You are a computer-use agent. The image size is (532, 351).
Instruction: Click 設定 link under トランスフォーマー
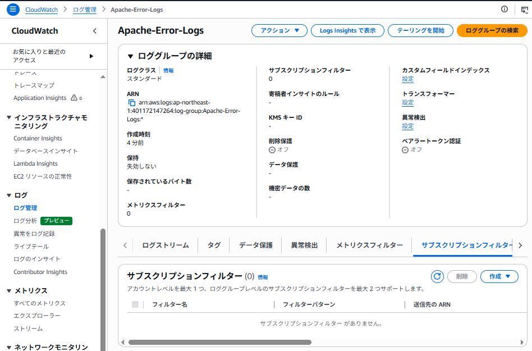[x=407, y=103]
